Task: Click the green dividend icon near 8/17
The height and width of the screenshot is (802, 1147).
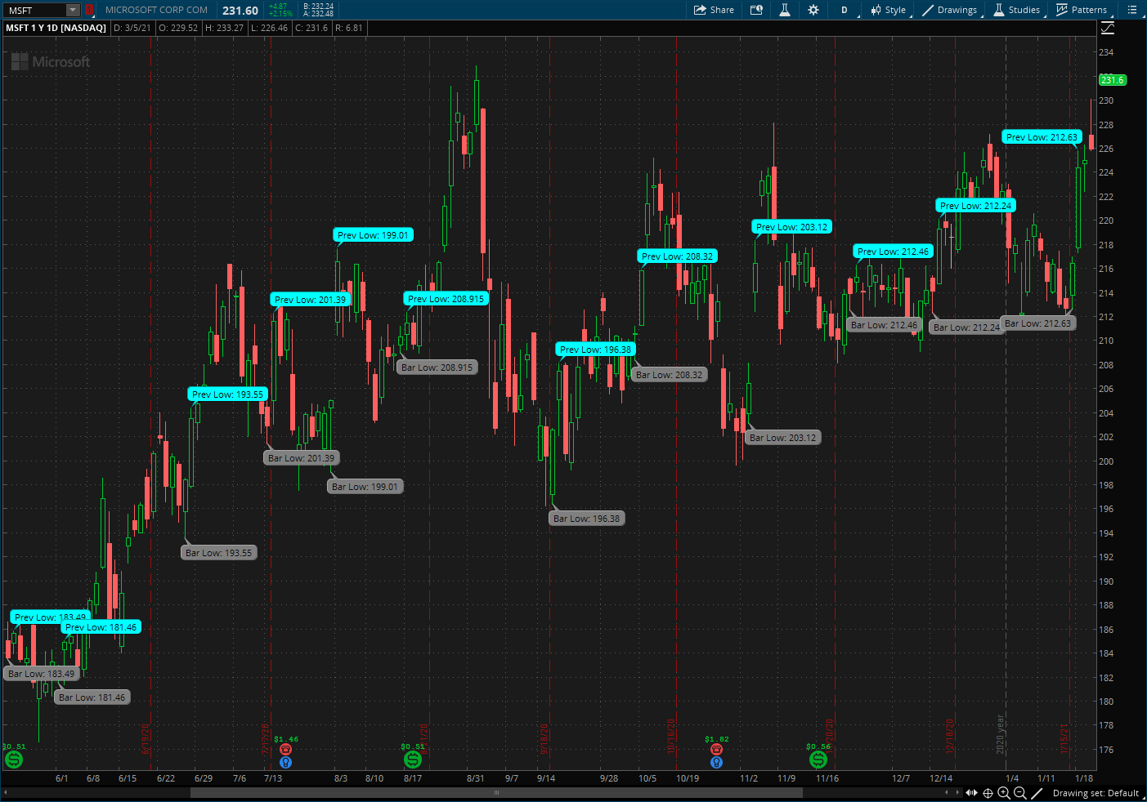Action: (413, 760)
